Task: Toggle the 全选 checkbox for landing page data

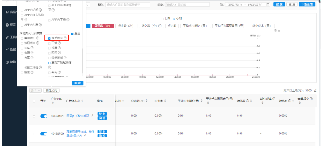Action: [x=72, y=33]
